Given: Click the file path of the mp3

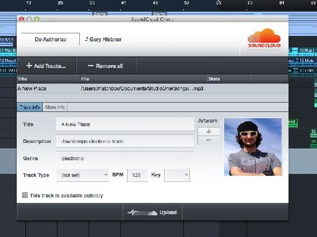Looking at the screenshot, I should 142,88.
